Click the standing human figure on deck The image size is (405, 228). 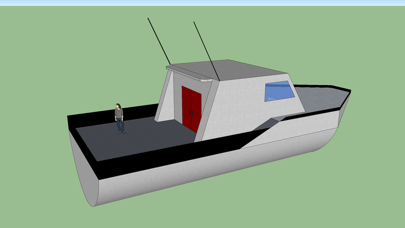click(x=119, y=117)
